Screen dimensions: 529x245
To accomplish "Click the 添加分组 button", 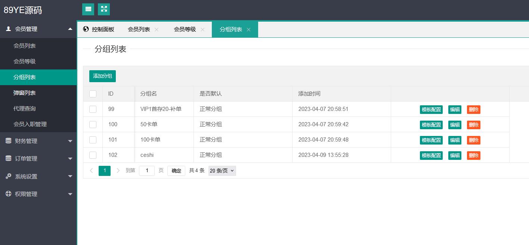I will tap(102, 76).
